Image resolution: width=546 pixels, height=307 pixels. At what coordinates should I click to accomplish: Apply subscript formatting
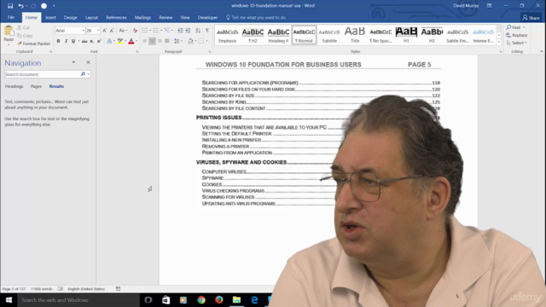tap(91, 41)
